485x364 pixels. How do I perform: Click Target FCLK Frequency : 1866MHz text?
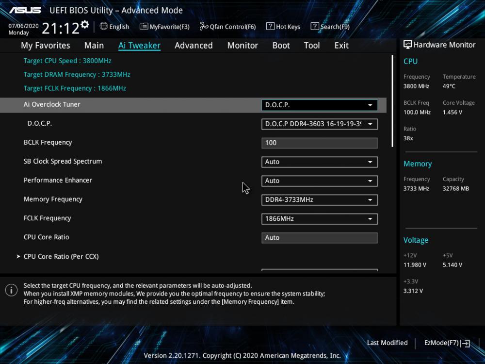tap(75, 88)
